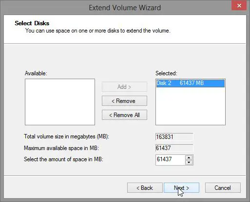Image resolution: width=250 pixels, height=202 pixels.
Task: Click the total volume size field 163831
Action: 174,137
